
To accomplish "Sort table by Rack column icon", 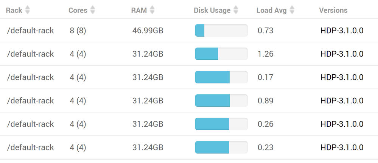I will pos(27,10).
